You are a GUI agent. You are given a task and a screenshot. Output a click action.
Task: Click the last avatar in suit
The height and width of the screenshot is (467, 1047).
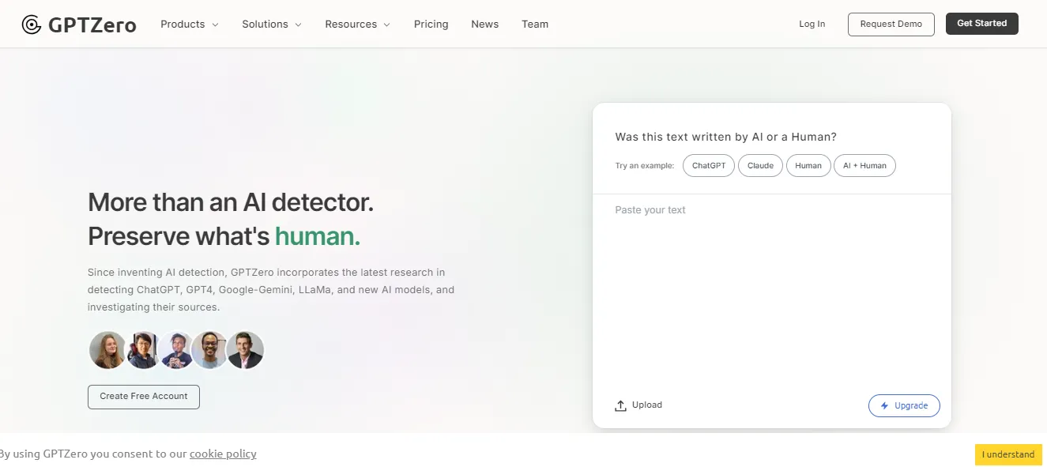click(245, 350)
